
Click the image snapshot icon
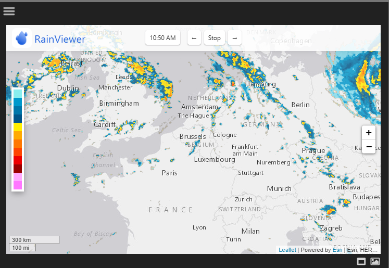click(375, 261)
